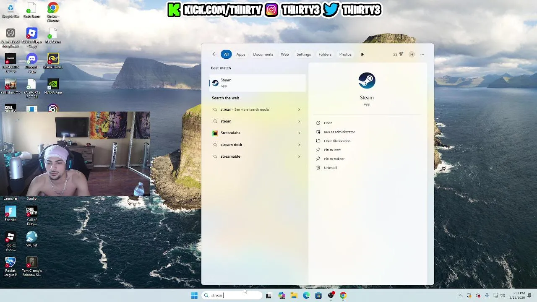Click the Windows Start button on taskbar
The image size is (537, 302).
click(194, 295)
